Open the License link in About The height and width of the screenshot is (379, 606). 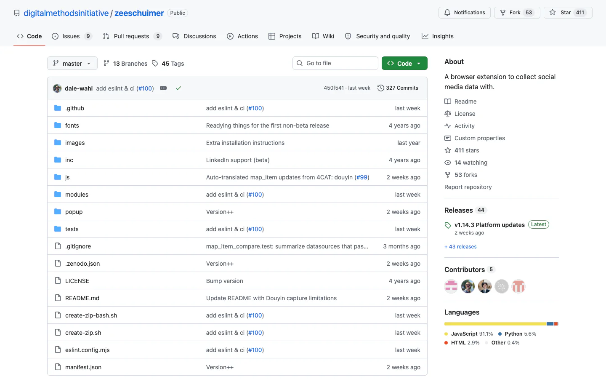coord(460,114)
